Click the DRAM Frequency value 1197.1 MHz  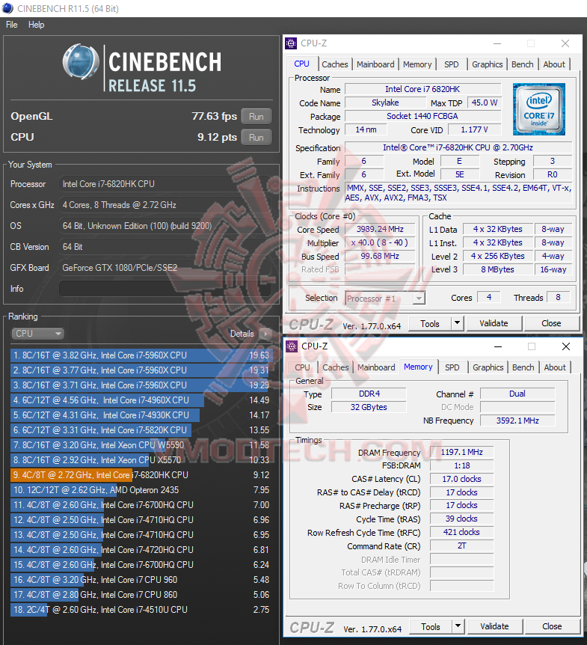click(461, 452)
